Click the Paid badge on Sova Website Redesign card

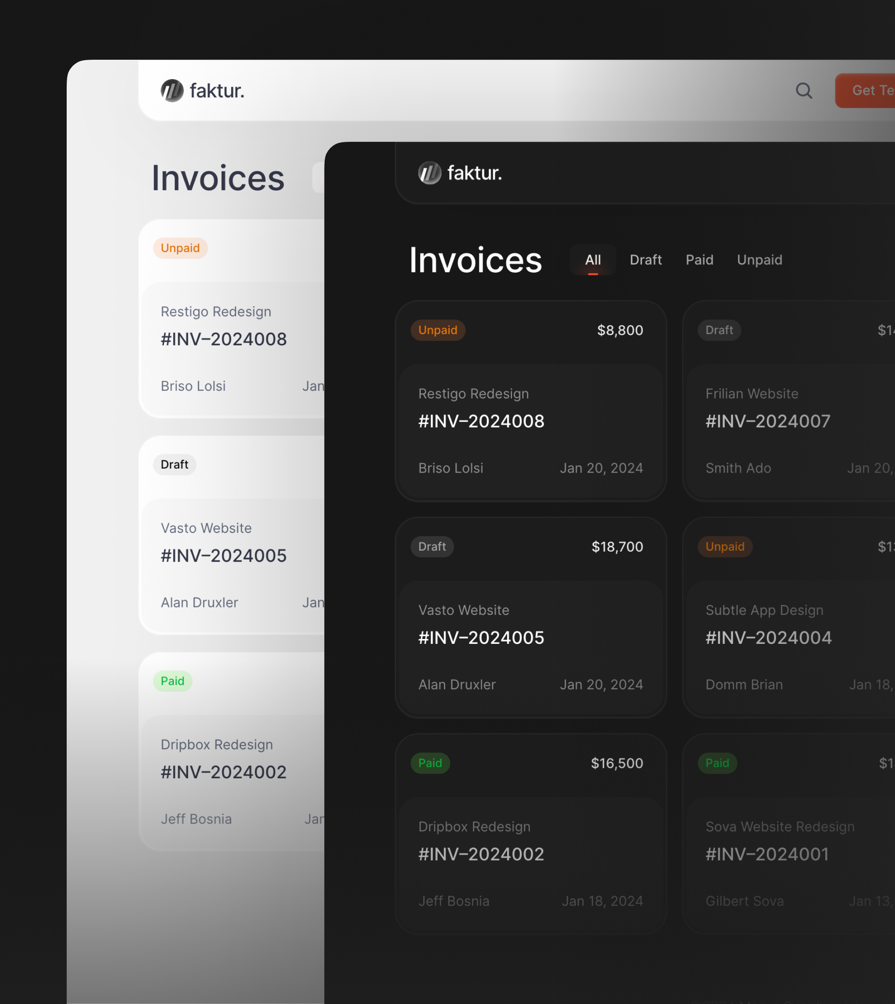[x=717, y=763]
